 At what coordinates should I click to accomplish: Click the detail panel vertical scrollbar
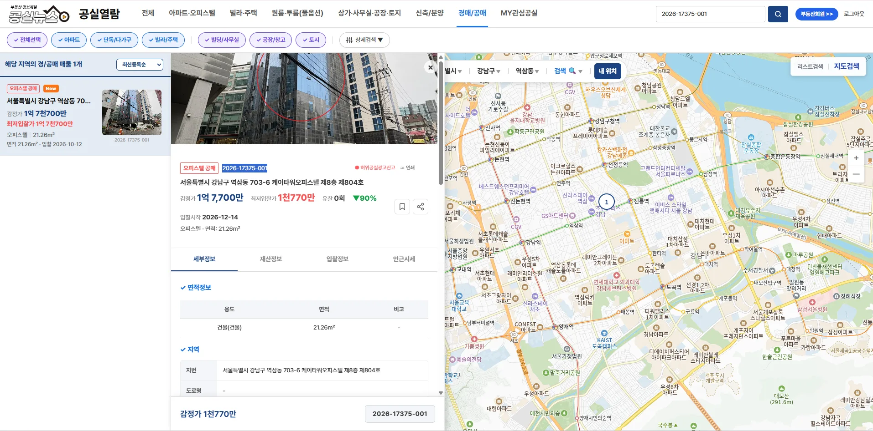click(x=441, y=123)
